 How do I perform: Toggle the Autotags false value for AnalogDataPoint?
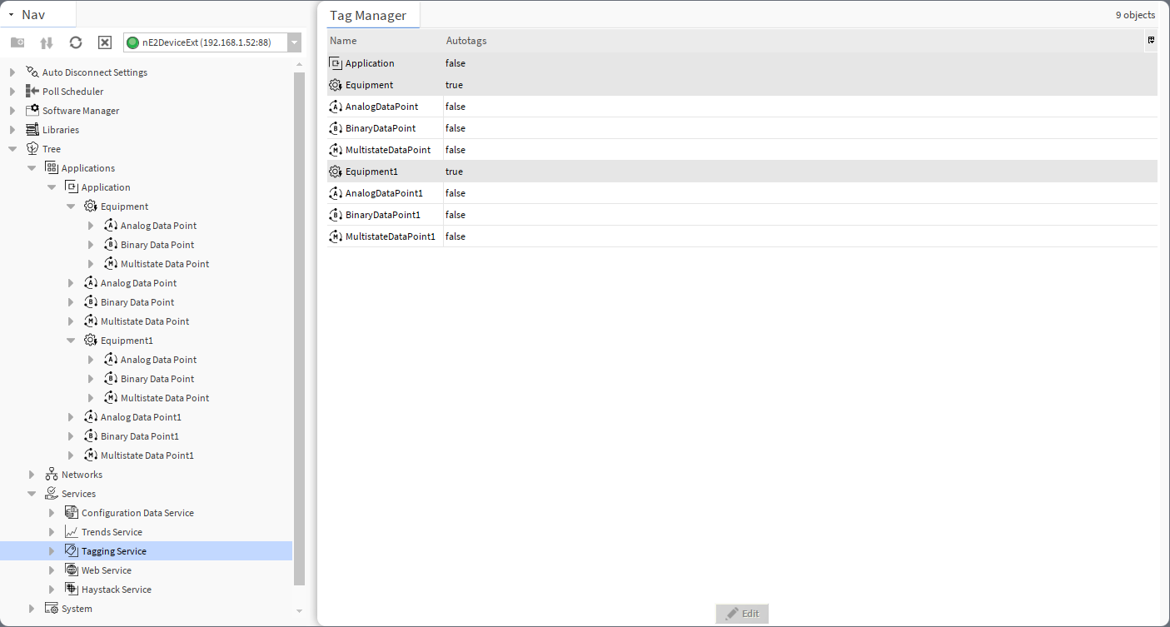454,106
